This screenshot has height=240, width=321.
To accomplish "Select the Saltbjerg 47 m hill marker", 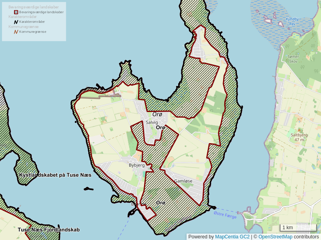I will point(299,137).
